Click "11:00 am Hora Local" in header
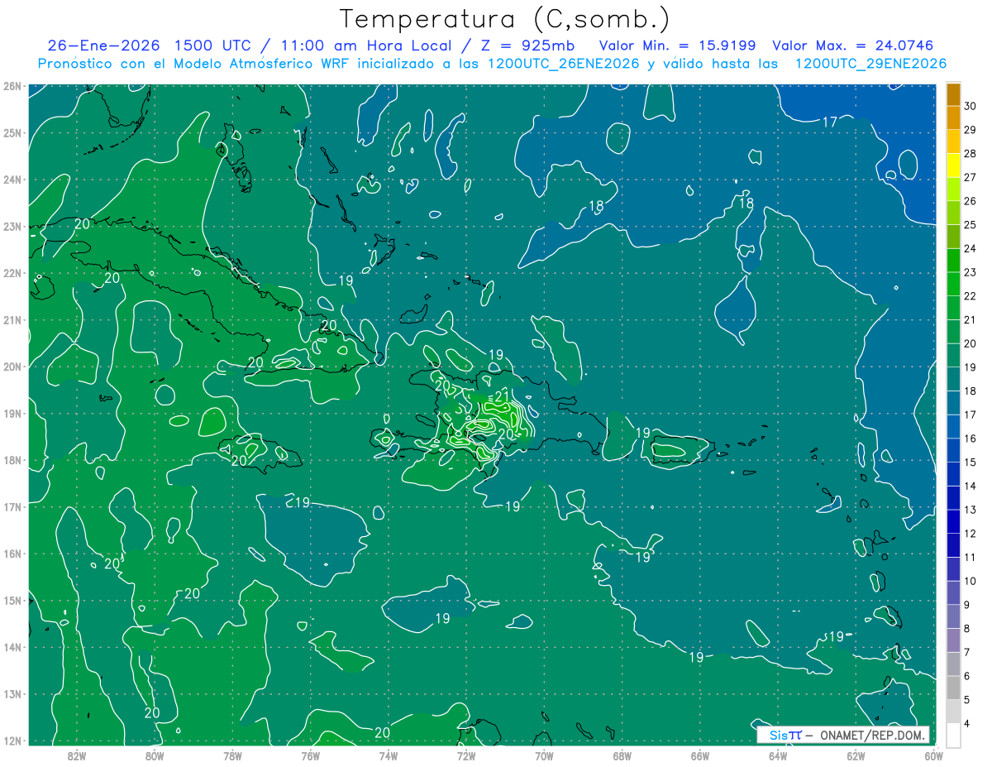992x767 pixels. 362,46
